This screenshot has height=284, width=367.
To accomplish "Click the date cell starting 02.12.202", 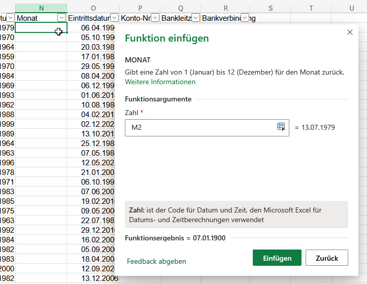I will (x=91, y=124).
